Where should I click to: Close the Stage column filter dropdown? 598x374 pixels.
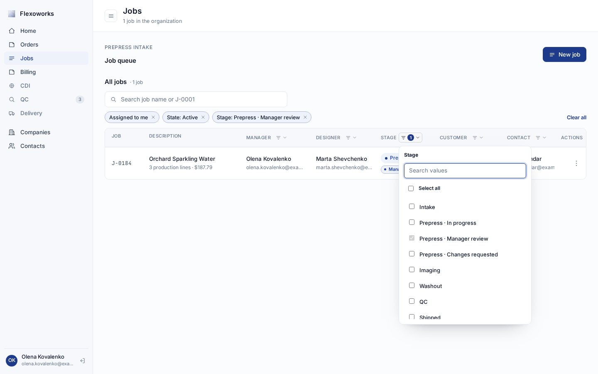(x=410, y=138)
